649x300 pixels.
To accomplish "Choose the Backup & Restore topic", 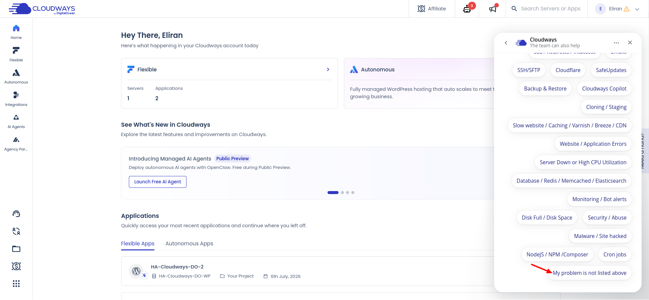I will tap(545, 88).
